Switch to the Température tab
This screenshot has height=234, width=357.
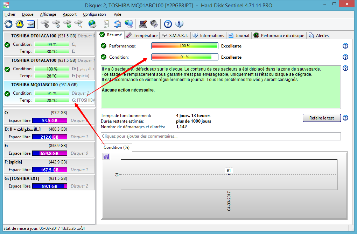tap(142, 35)
